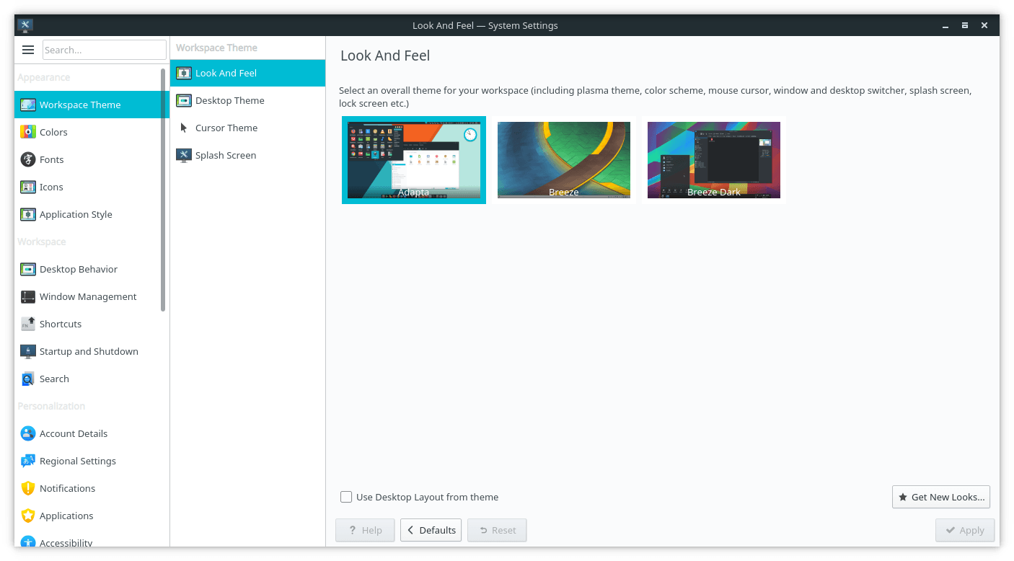Open Shortcuts label

61,324
